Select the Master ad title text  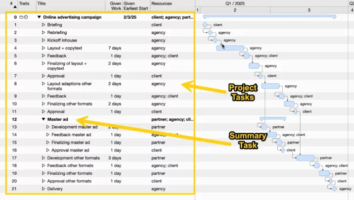[x=58, y=119]
